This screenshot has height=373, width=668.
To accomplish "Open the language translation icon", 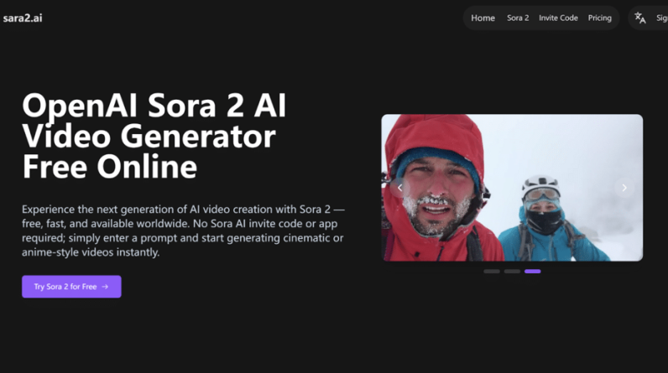I will click(x=640, y=18).
